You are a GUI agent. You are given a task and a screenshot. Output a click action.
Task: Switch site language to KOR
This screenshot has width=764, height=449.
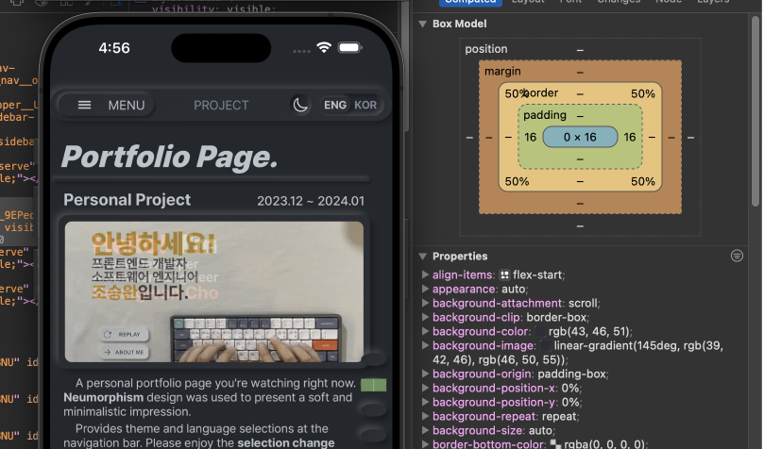coord(365,105)
